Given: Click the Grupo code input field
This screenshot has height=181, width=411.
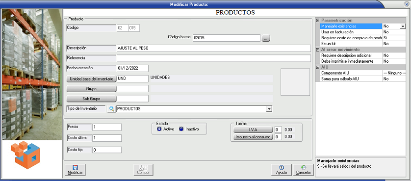Looking at the screenshot, I should [132, 89].
